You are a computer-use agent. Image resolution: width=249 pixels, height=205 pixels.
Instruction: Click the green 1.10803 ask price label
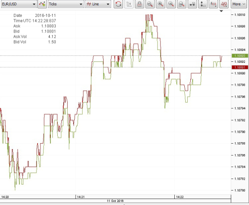(x=240, y=56)
